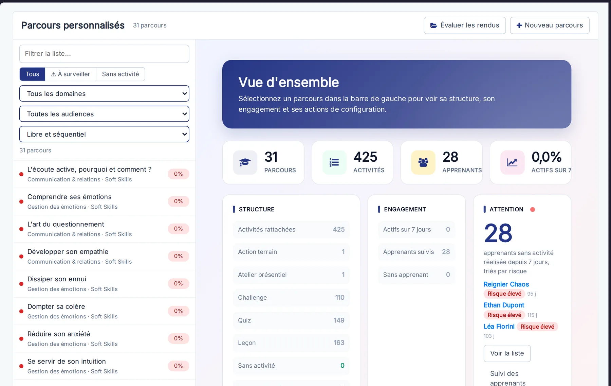Click 0% badge for L'art du questionnement
This screenshot has height=386, width=611.
179,229
